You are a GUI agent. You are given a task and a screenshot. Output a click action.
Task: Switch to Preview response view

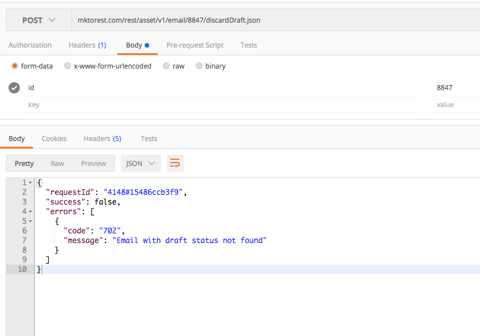(x=94, y=163)
